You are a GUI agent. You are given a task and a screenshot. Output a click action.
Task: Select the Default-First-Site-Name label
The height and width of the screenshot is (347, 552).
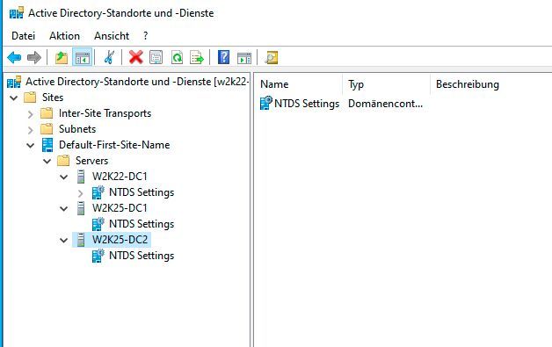(114, 145)
